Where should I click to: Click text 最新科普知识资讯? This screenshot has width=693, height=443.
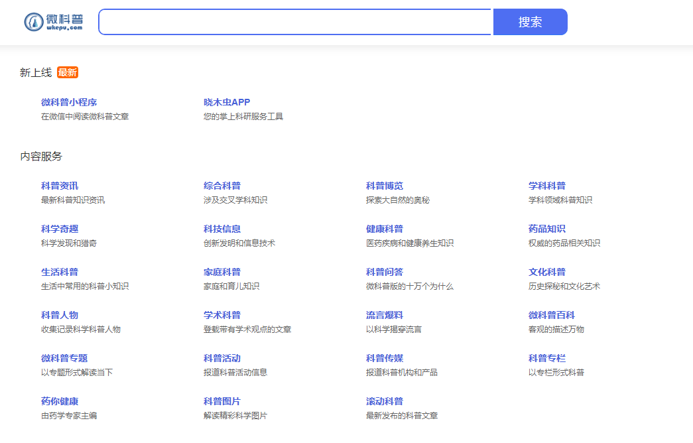[73, 200]
